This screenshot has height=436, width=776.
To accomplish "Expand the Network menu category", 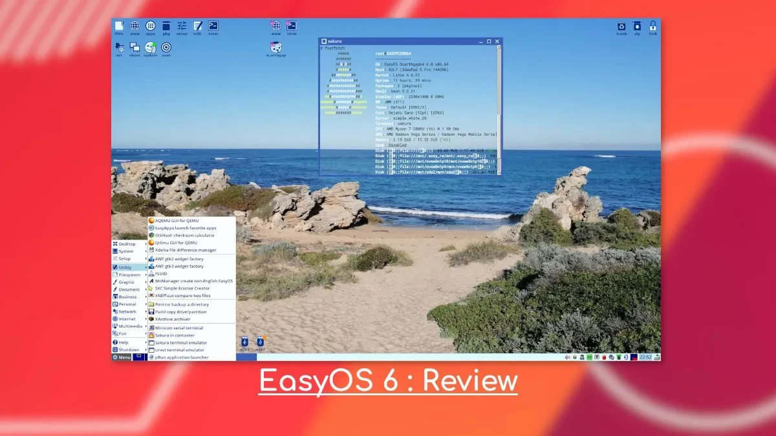I will click(129, 311).
